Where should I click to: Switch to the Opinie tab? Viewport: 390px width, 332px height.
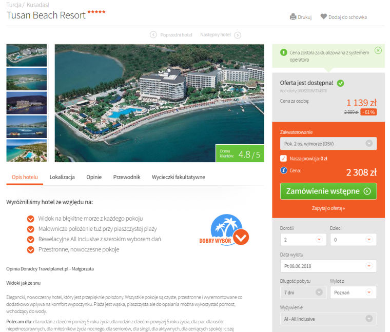pos(94,177)
